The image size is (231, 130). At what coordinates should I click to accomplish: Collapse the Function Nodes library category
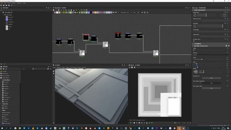tap(1, 80)
